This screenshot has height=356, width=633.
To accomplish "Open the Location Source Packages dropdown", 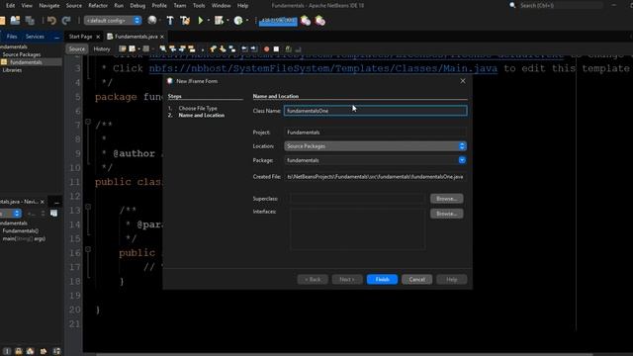I will point(375,146).
